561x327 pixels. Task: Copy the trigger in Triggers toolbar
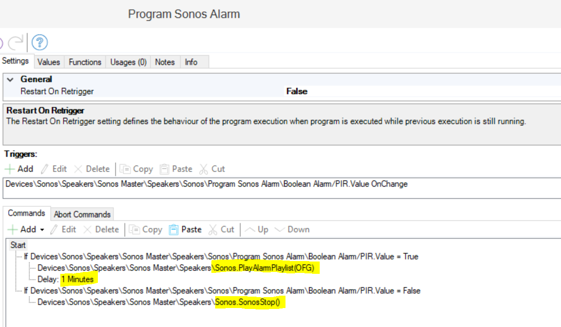click(136, 169)
